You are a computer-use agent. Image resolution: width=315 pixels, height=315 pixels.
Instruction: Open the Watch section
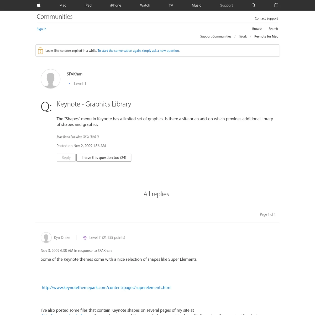pyautogui.click(x=145, y=5)
